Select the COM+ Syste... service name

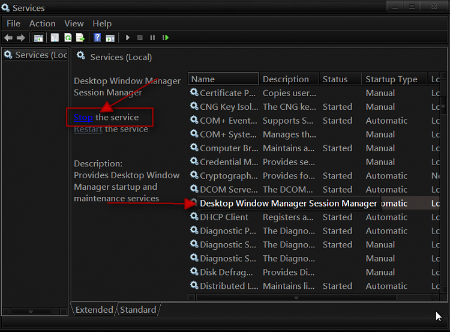point(228,134)
